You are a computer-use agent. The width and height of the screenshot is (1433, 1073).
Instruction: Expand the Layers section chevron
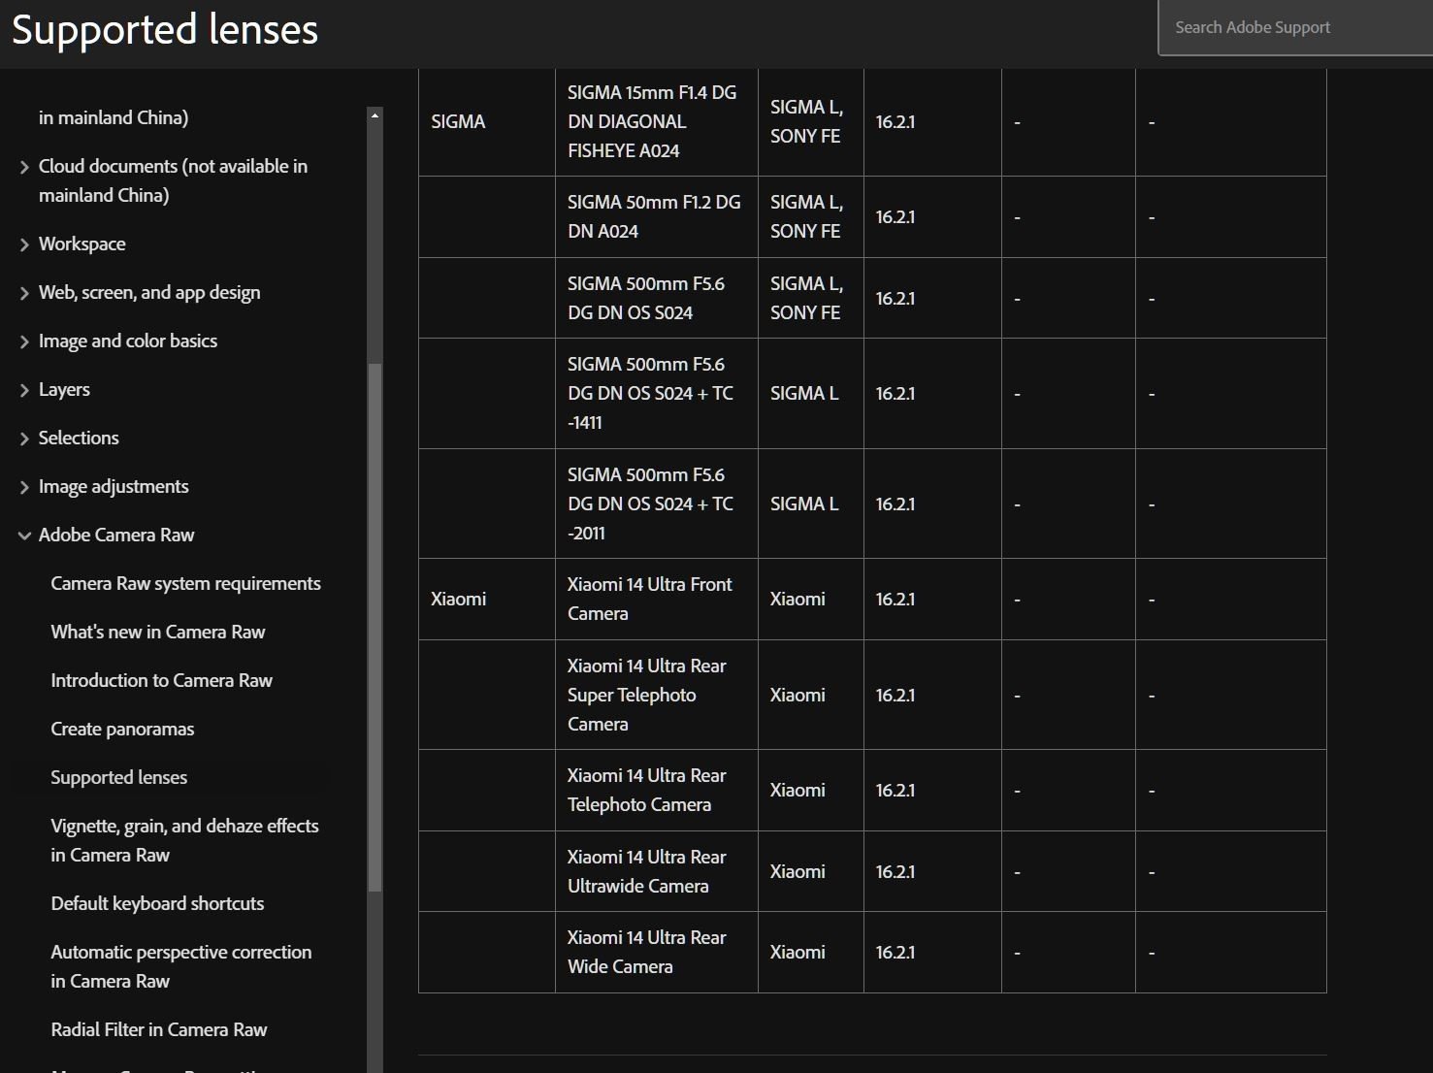pyautogui.click(x=24, y=390)
